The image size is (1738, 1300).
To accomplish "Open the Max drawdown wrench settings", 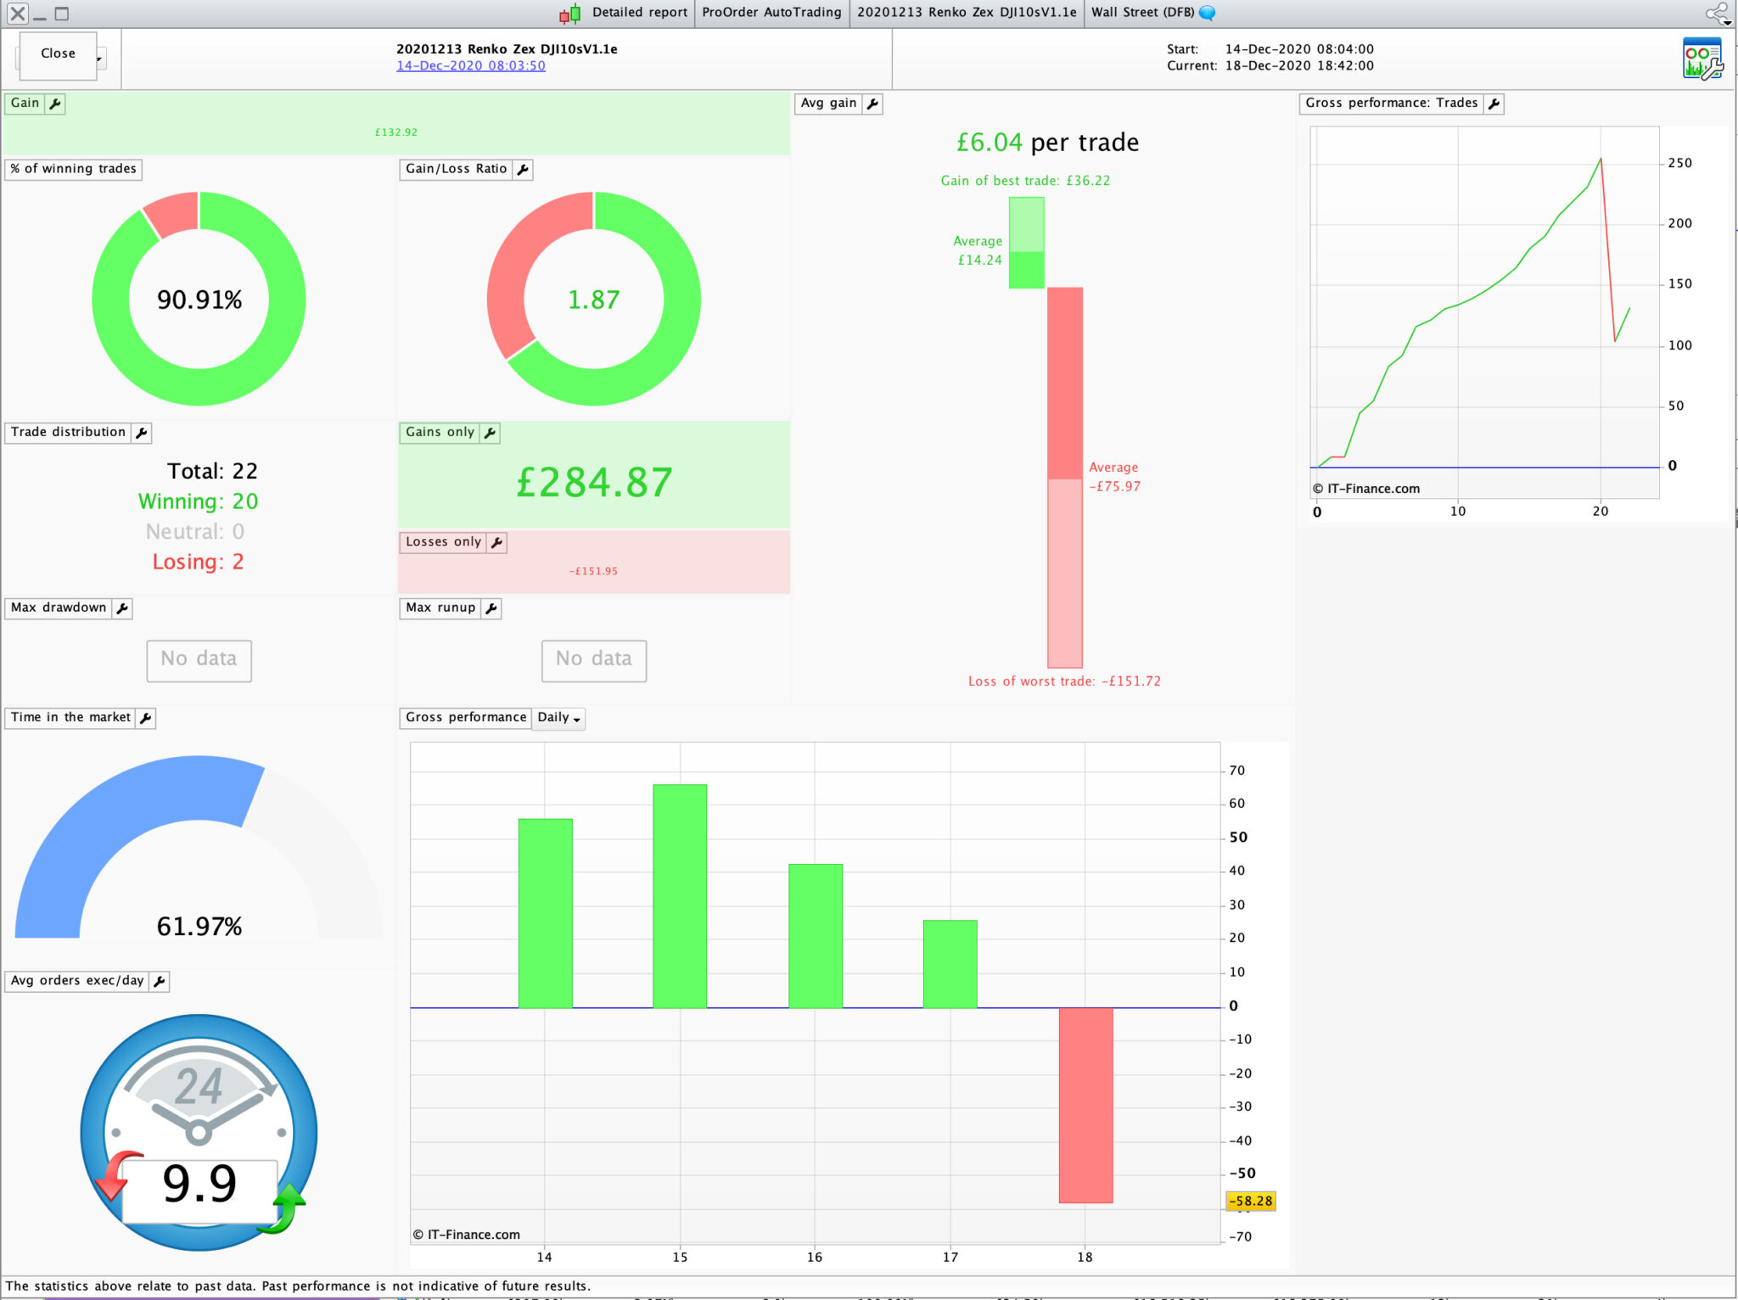I will (x=122, y=608).
